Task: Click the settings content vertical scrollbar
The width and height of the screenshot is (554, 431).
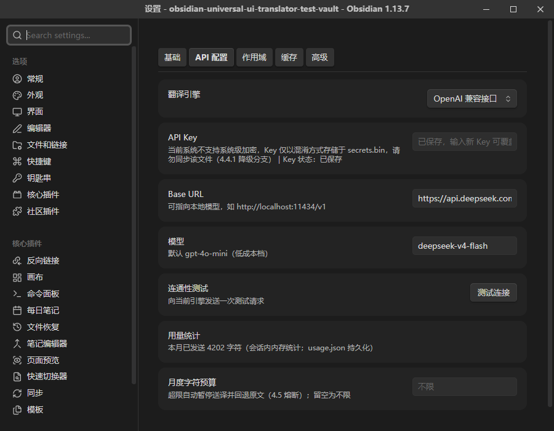Action: tap(550, 214)
